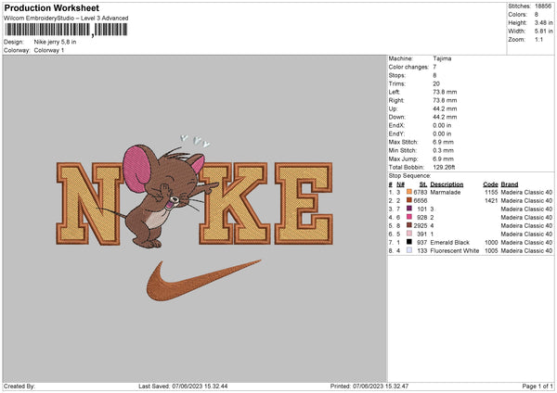The image size is (557, 393).
Task: Select the Emerald Black color swatch
Action: 408,242
